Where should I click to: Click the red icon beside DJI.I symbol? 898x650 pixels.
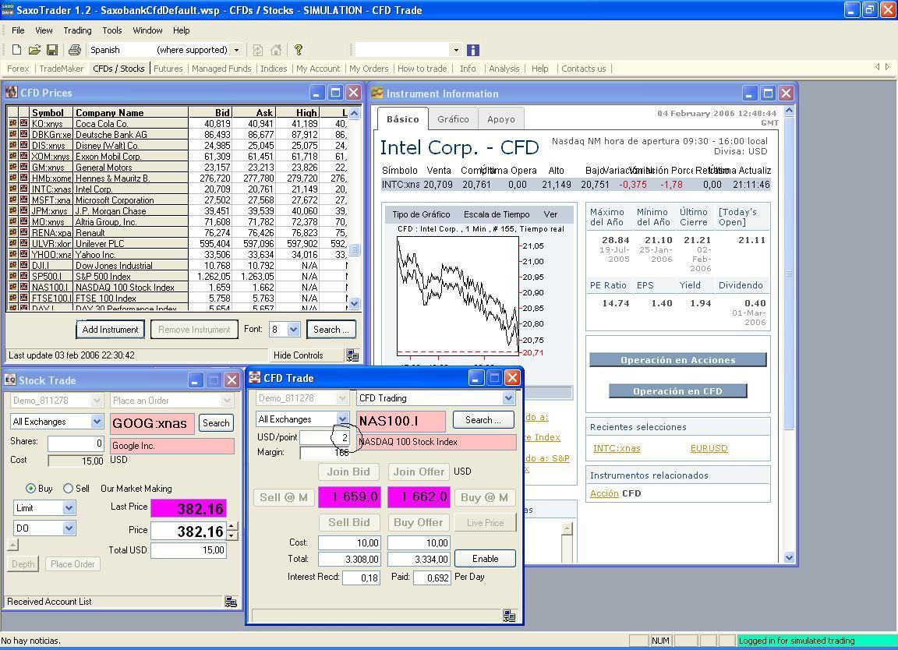click(23, 264)
